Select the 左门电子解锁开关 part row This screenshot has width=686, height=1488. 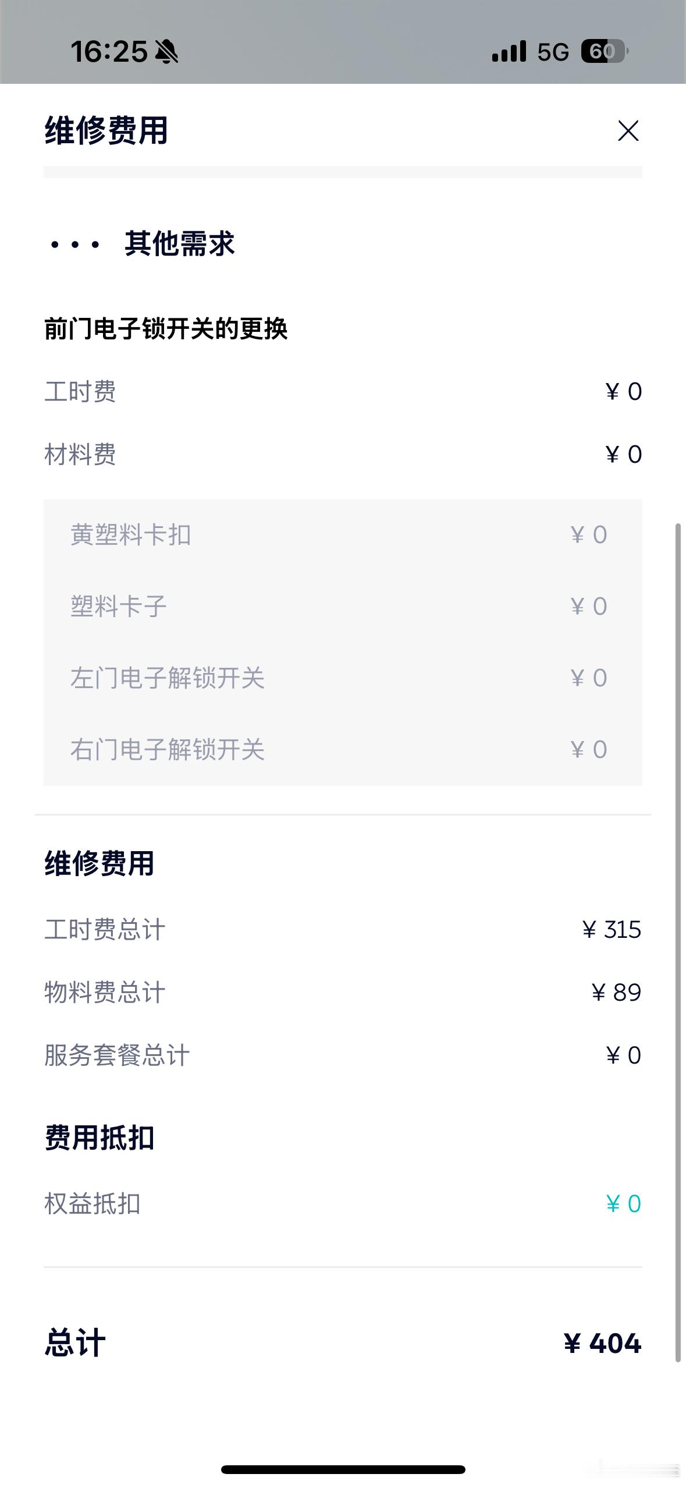343,678
